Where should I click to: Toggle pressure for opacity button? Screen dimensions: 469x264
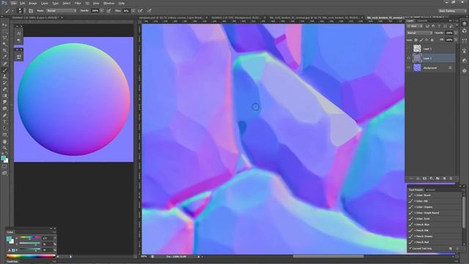(109, 11)
